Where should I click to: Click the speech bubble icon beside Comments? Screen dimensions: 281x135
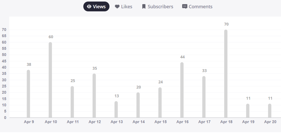[x=185, y=7]
